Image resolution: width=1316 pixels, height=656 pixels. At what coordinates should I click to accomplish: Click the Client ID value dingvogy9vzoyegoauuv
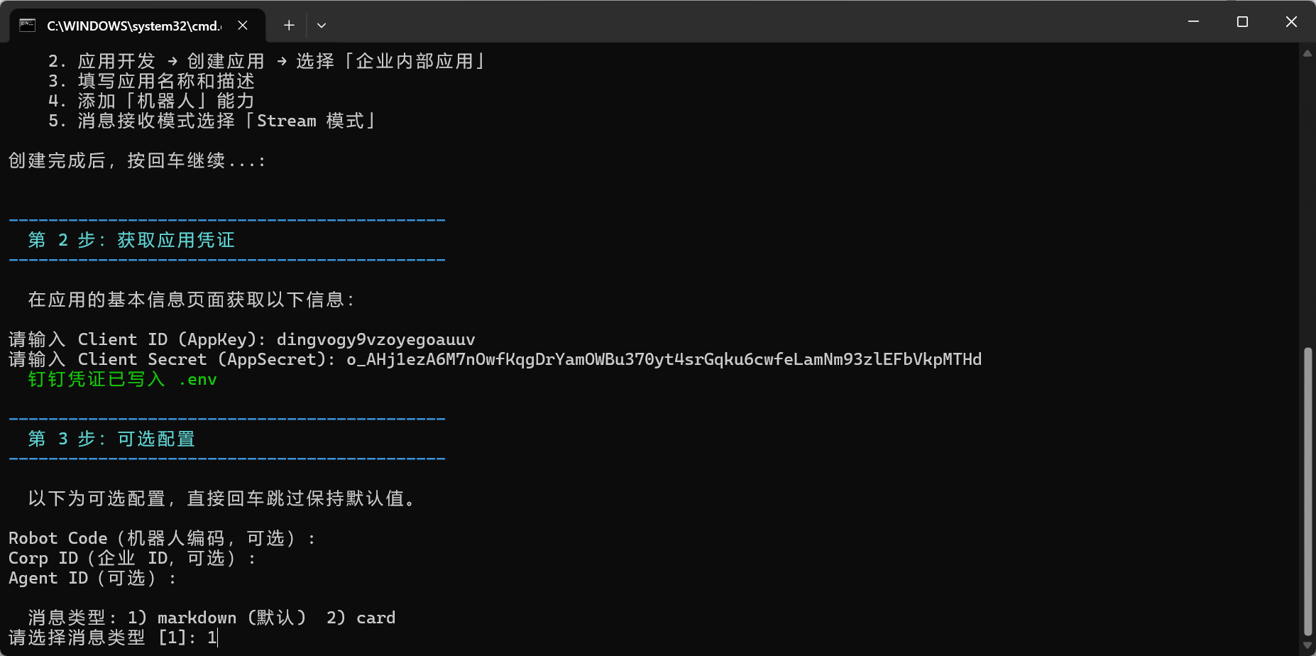(375, 339)
